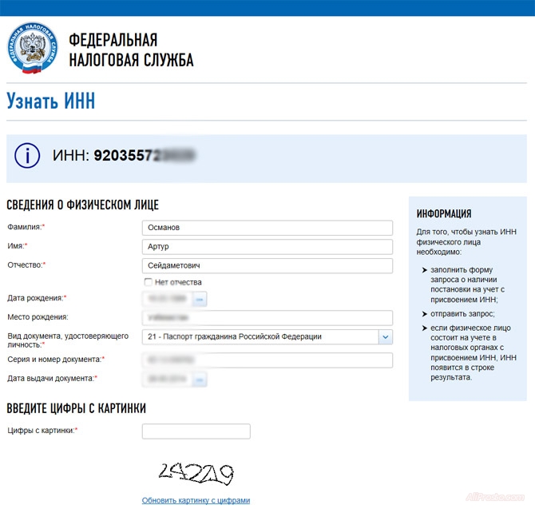Screen dimensions: 535x509
Task: Open calendar picker for Дата выдачи документа
Action: point(199,379)
